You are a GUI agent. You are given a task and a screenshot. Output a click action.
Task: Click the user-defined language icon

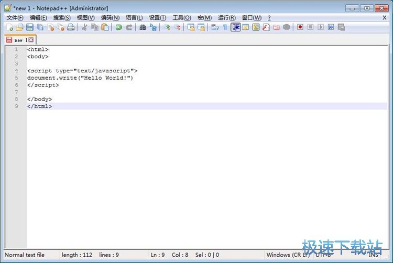pos(246,27)
